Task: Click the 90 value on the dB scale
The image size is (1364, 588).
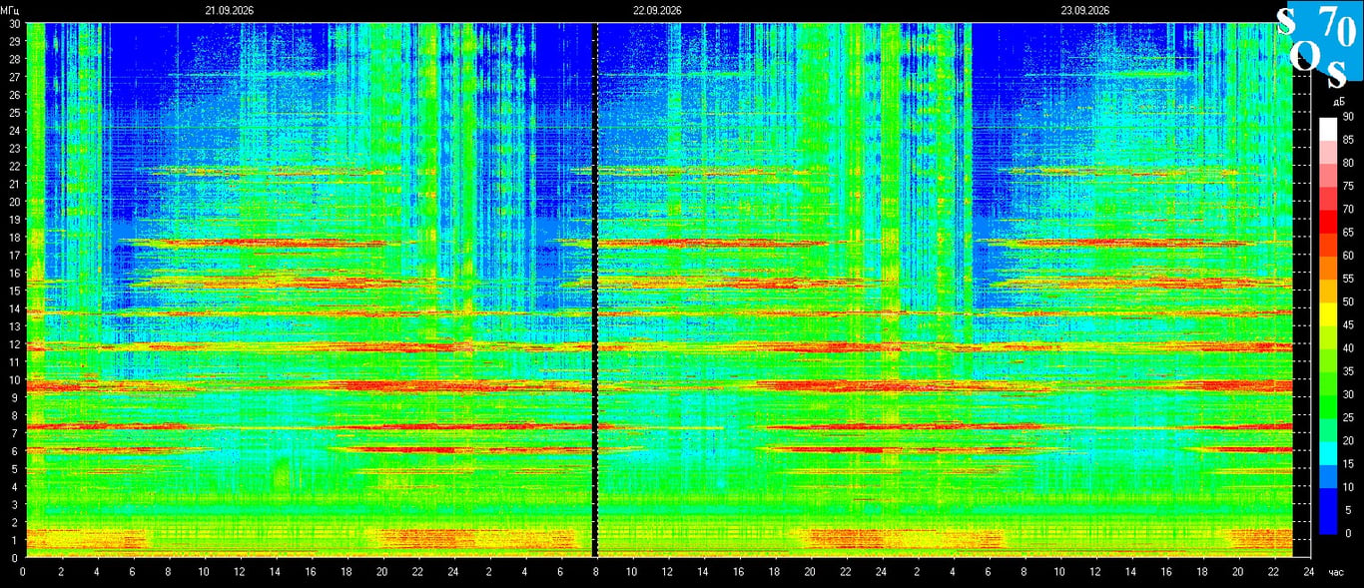Action: tap(1347, 117)
